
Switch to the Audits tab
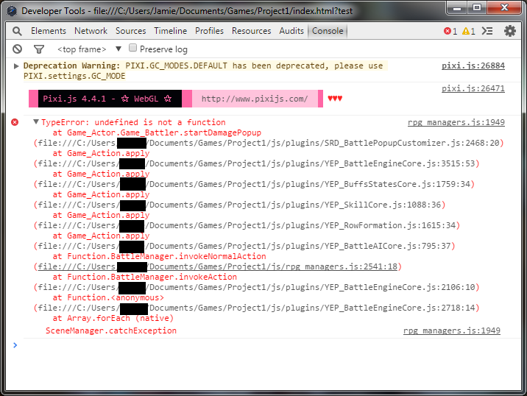coord(291,31)
